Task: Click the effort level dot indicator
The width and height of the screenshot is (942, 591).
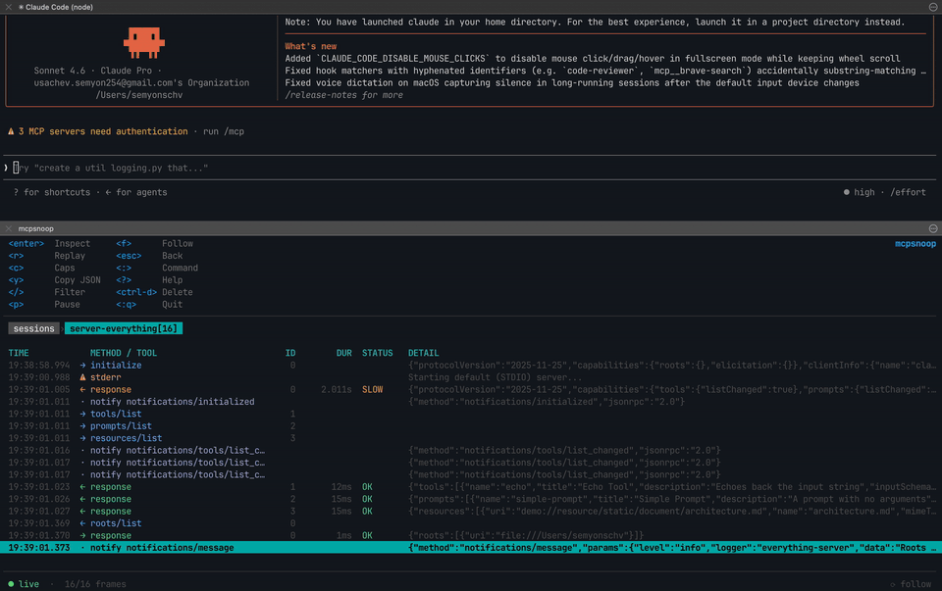Action: tap(847, 192)
